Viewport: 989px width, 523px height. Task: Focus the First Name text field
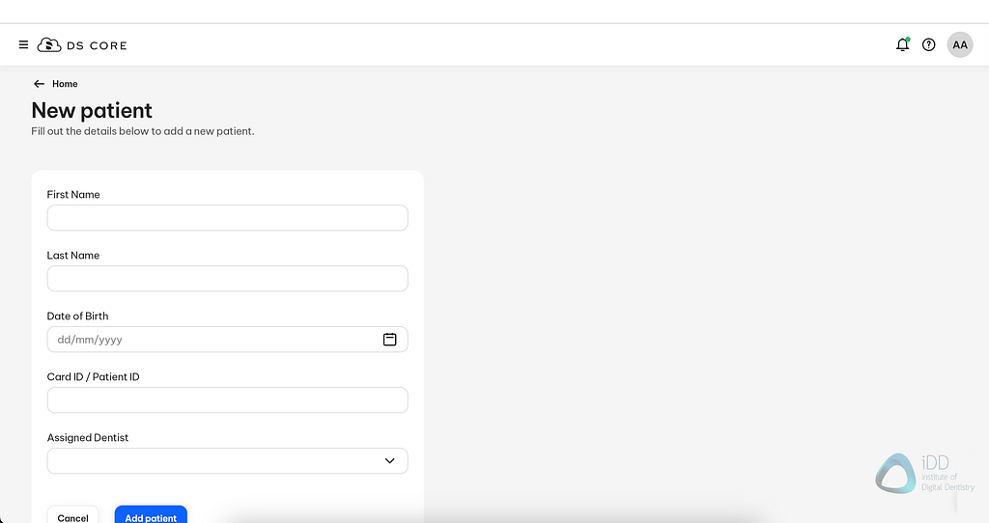[227, 218]
